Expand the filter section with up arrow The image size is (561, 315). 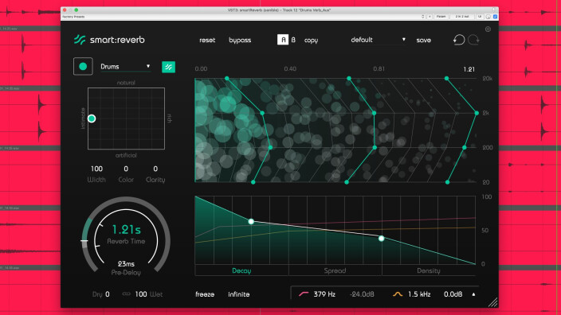[x=473, y=294]
